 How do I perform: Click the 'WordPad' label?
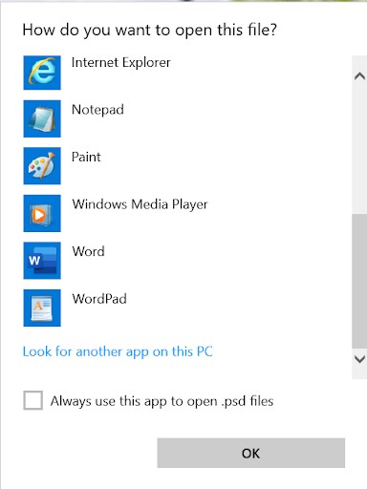[x=99, y=299]
